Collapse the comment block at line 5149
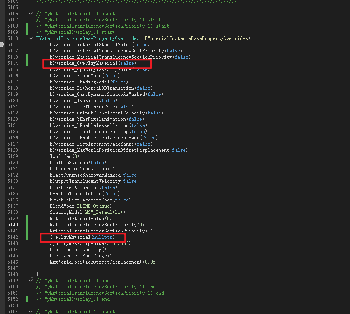The height and width of the screenshot is (314, 350). click(31, 281)
